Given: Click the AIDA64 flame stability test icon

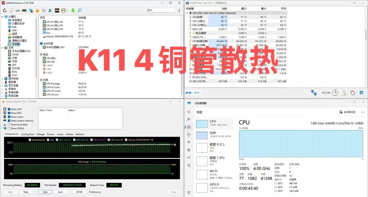Looking at the screenshot, I should pyautogui.click(x=37, y=11).
